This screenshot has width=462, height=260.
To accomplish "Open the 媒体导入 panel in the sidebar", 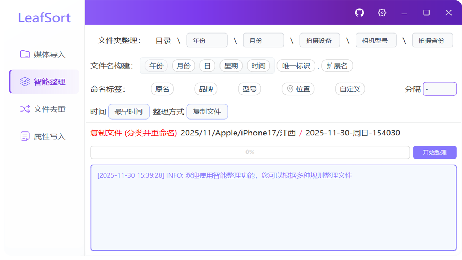I will (42, 54).
